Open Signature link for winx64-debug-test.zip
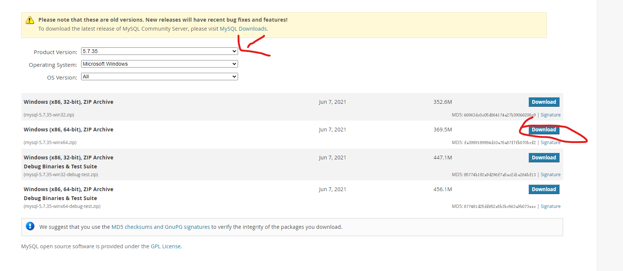The height and width of the screenshot is (271, 623). click(550, 206)
